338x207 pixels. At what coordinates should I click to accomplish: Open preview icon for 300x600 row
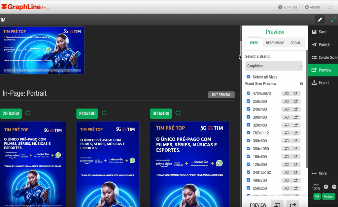click(x=286, y=141)
